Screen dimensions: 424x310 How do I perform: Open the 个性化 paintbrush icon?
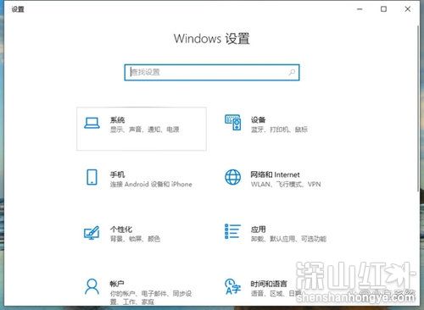[92, 233]
